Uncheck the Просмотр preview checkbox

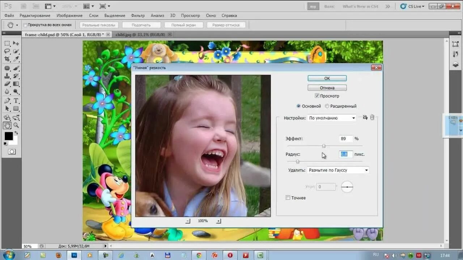coord(317,96)
